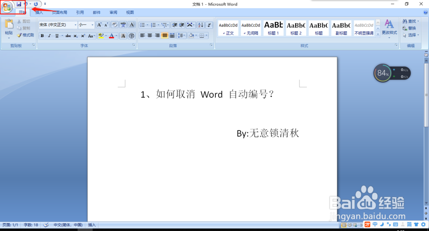Click the Find (查找) binoculars icon
The width and height of the screenshot is (429, 231).
tap(405, 21)
